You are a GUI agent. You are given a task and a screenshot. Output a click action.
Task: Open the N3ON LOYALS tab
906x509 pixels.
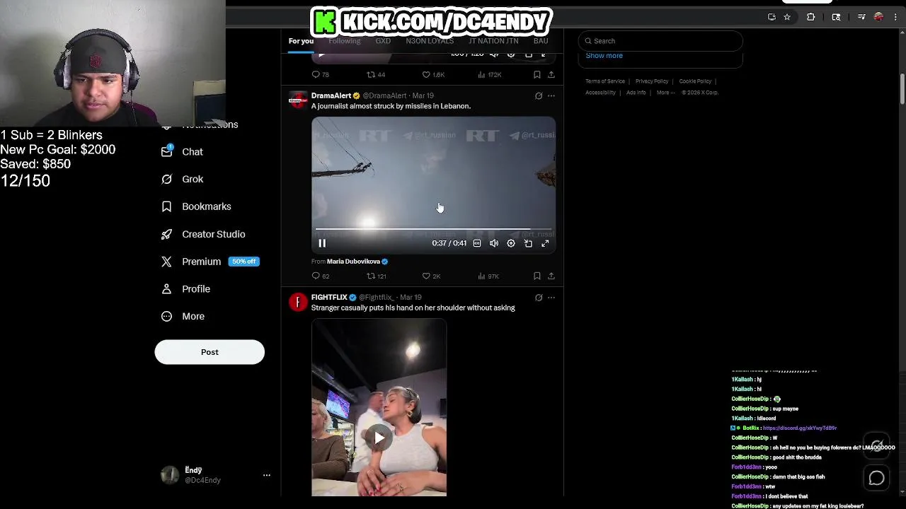430,41
